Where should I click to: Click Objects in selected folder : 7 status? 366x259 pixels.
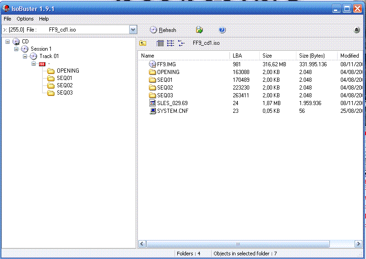click(245, 254)
